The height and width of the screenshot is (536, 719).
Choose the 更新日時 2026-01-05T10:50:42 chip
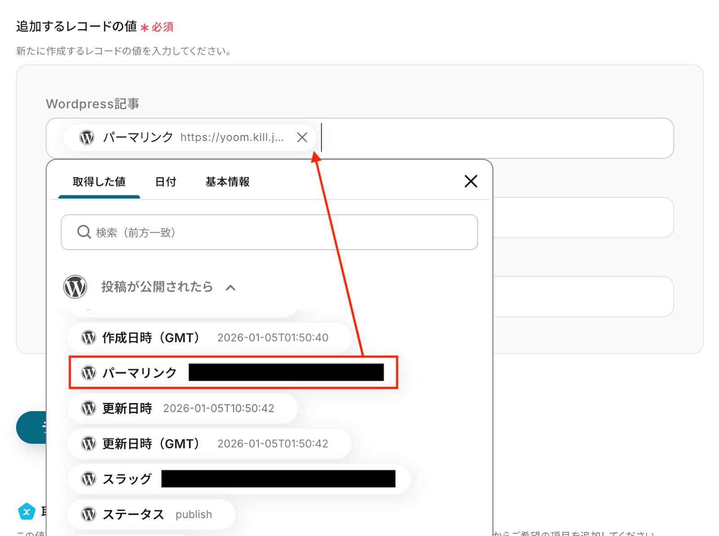pyautogui.click(x=182, y=409)
